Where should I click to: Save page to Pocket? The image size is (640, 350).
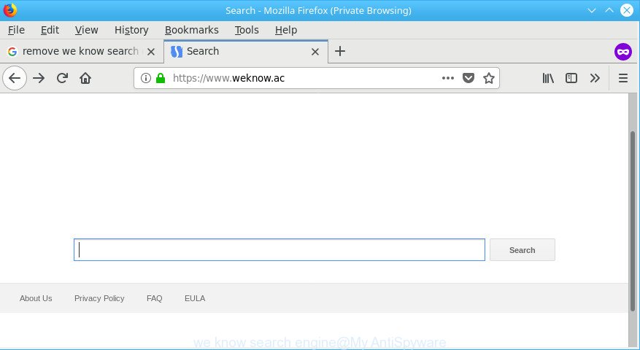[469, 78]
